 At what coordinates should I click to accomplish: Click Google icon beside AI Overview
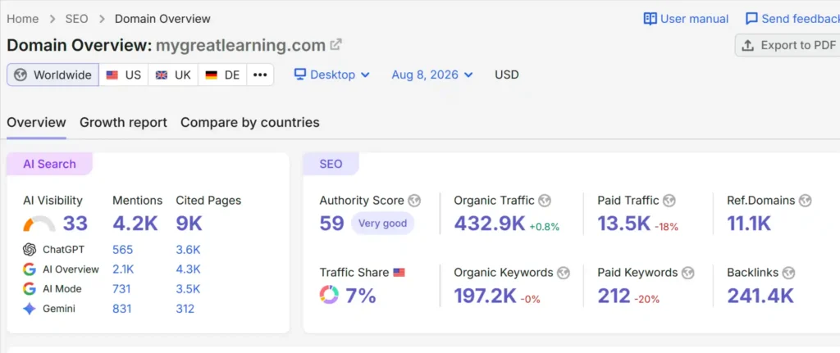coord(30,269)
